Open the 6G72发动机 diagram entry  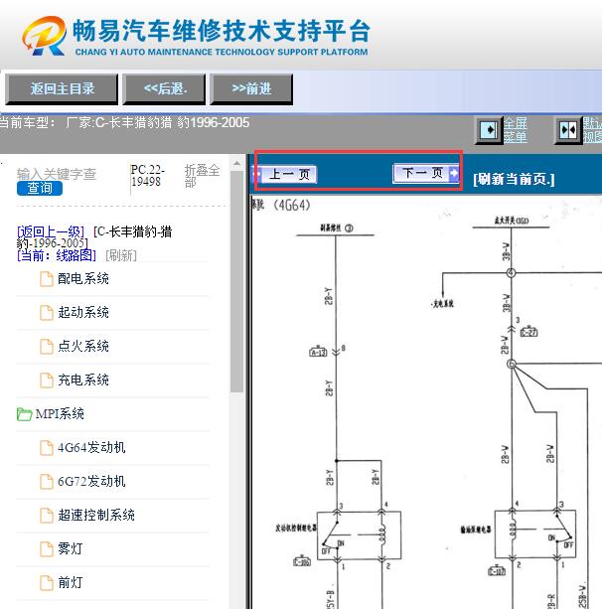click(91, 481)
